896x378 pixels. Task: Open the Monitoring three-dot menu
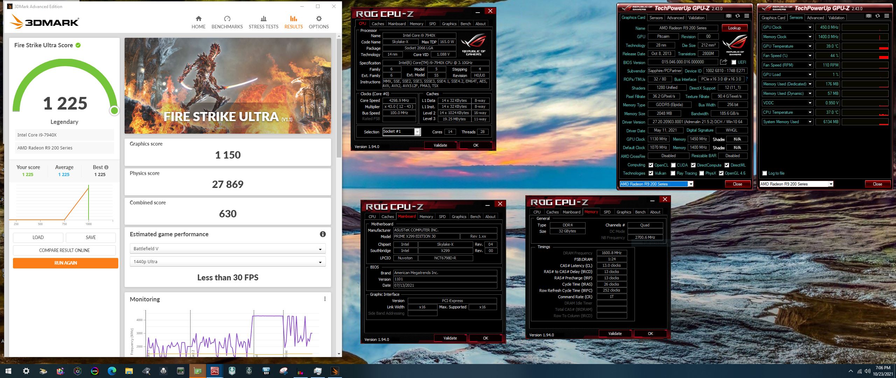coord(325,299)
